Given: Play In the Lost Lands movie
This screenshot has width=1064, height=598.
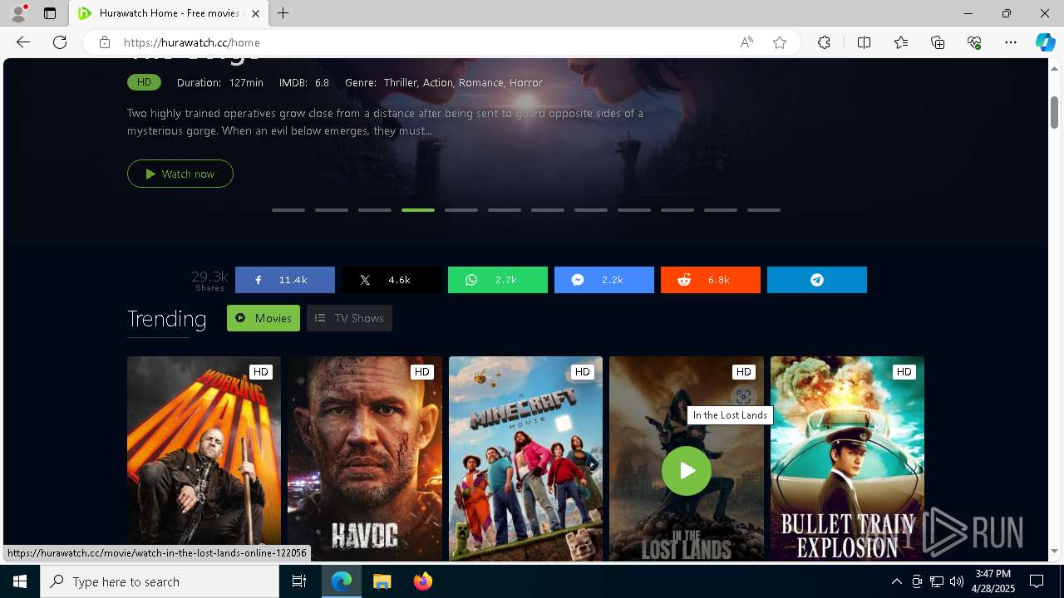Looking at the screenshot, I should 687,471.
